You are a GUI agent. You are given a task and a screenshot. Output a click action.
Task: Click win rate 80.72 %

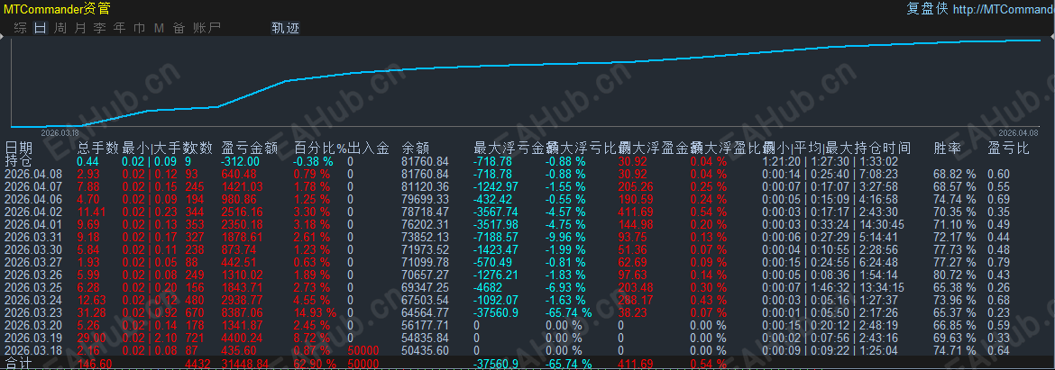[954, 275]
